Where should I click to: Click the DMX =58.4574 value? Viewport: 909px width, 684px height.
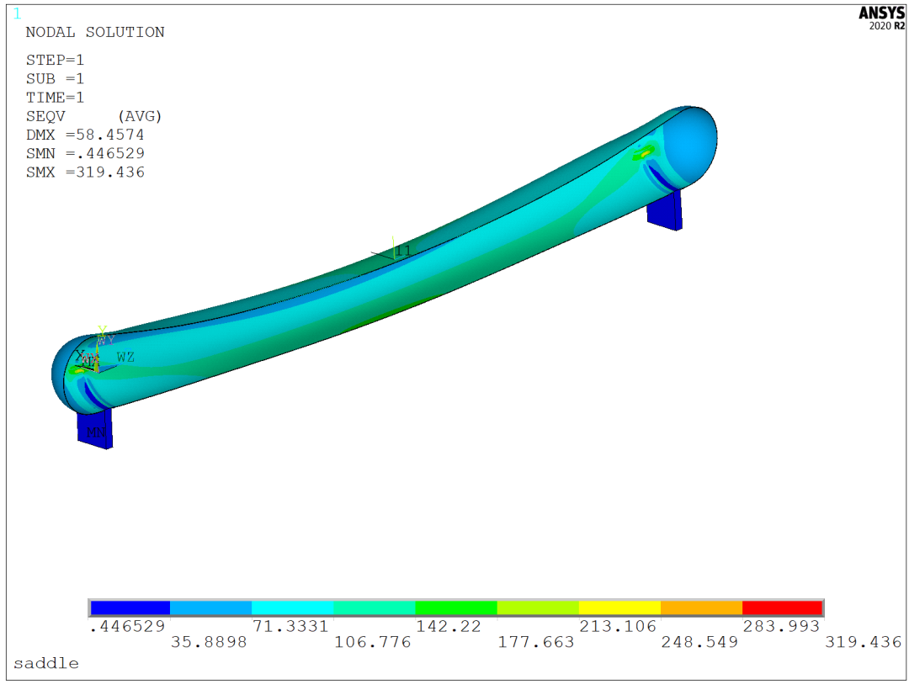(85, 135)
